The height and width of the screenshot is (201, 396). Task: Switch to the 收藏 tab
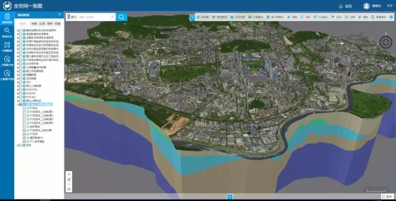pyautogui.click(x=57, y=23)
